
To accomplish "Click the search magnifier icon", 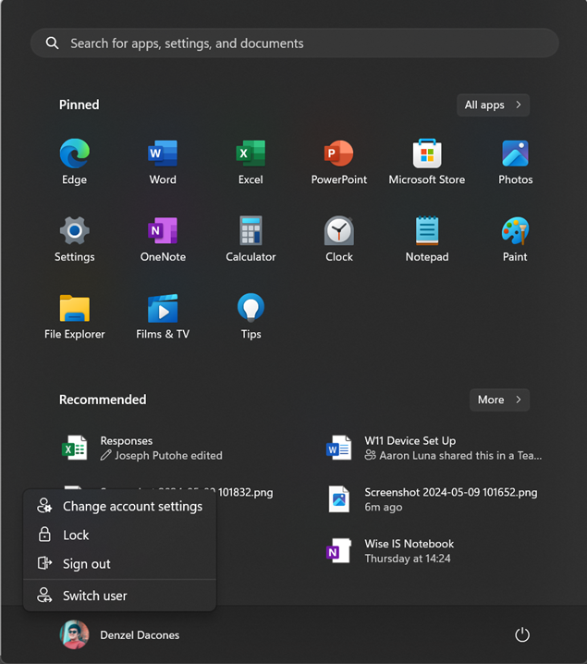I will coord(52,43).
